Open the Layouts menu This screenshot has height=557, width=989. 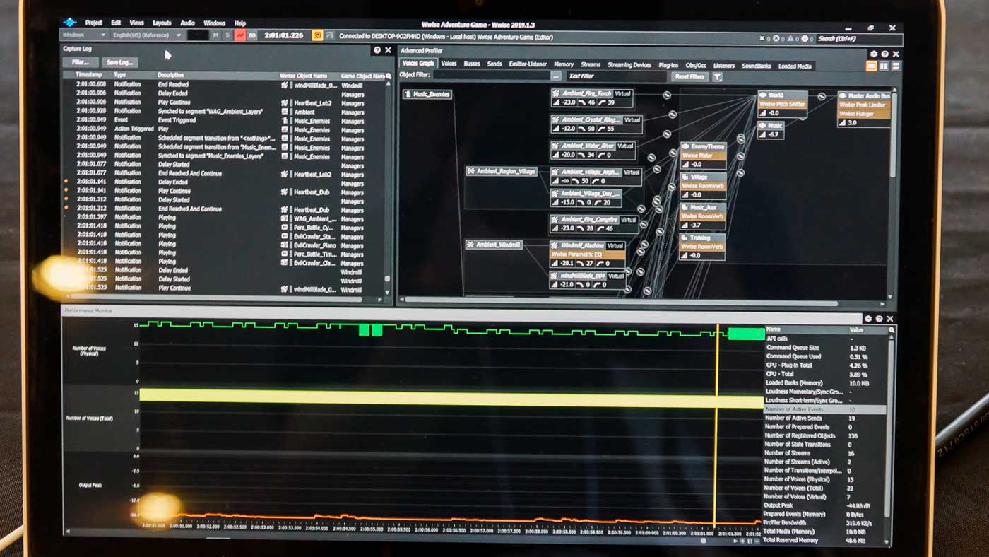click(x=162, y=23)
